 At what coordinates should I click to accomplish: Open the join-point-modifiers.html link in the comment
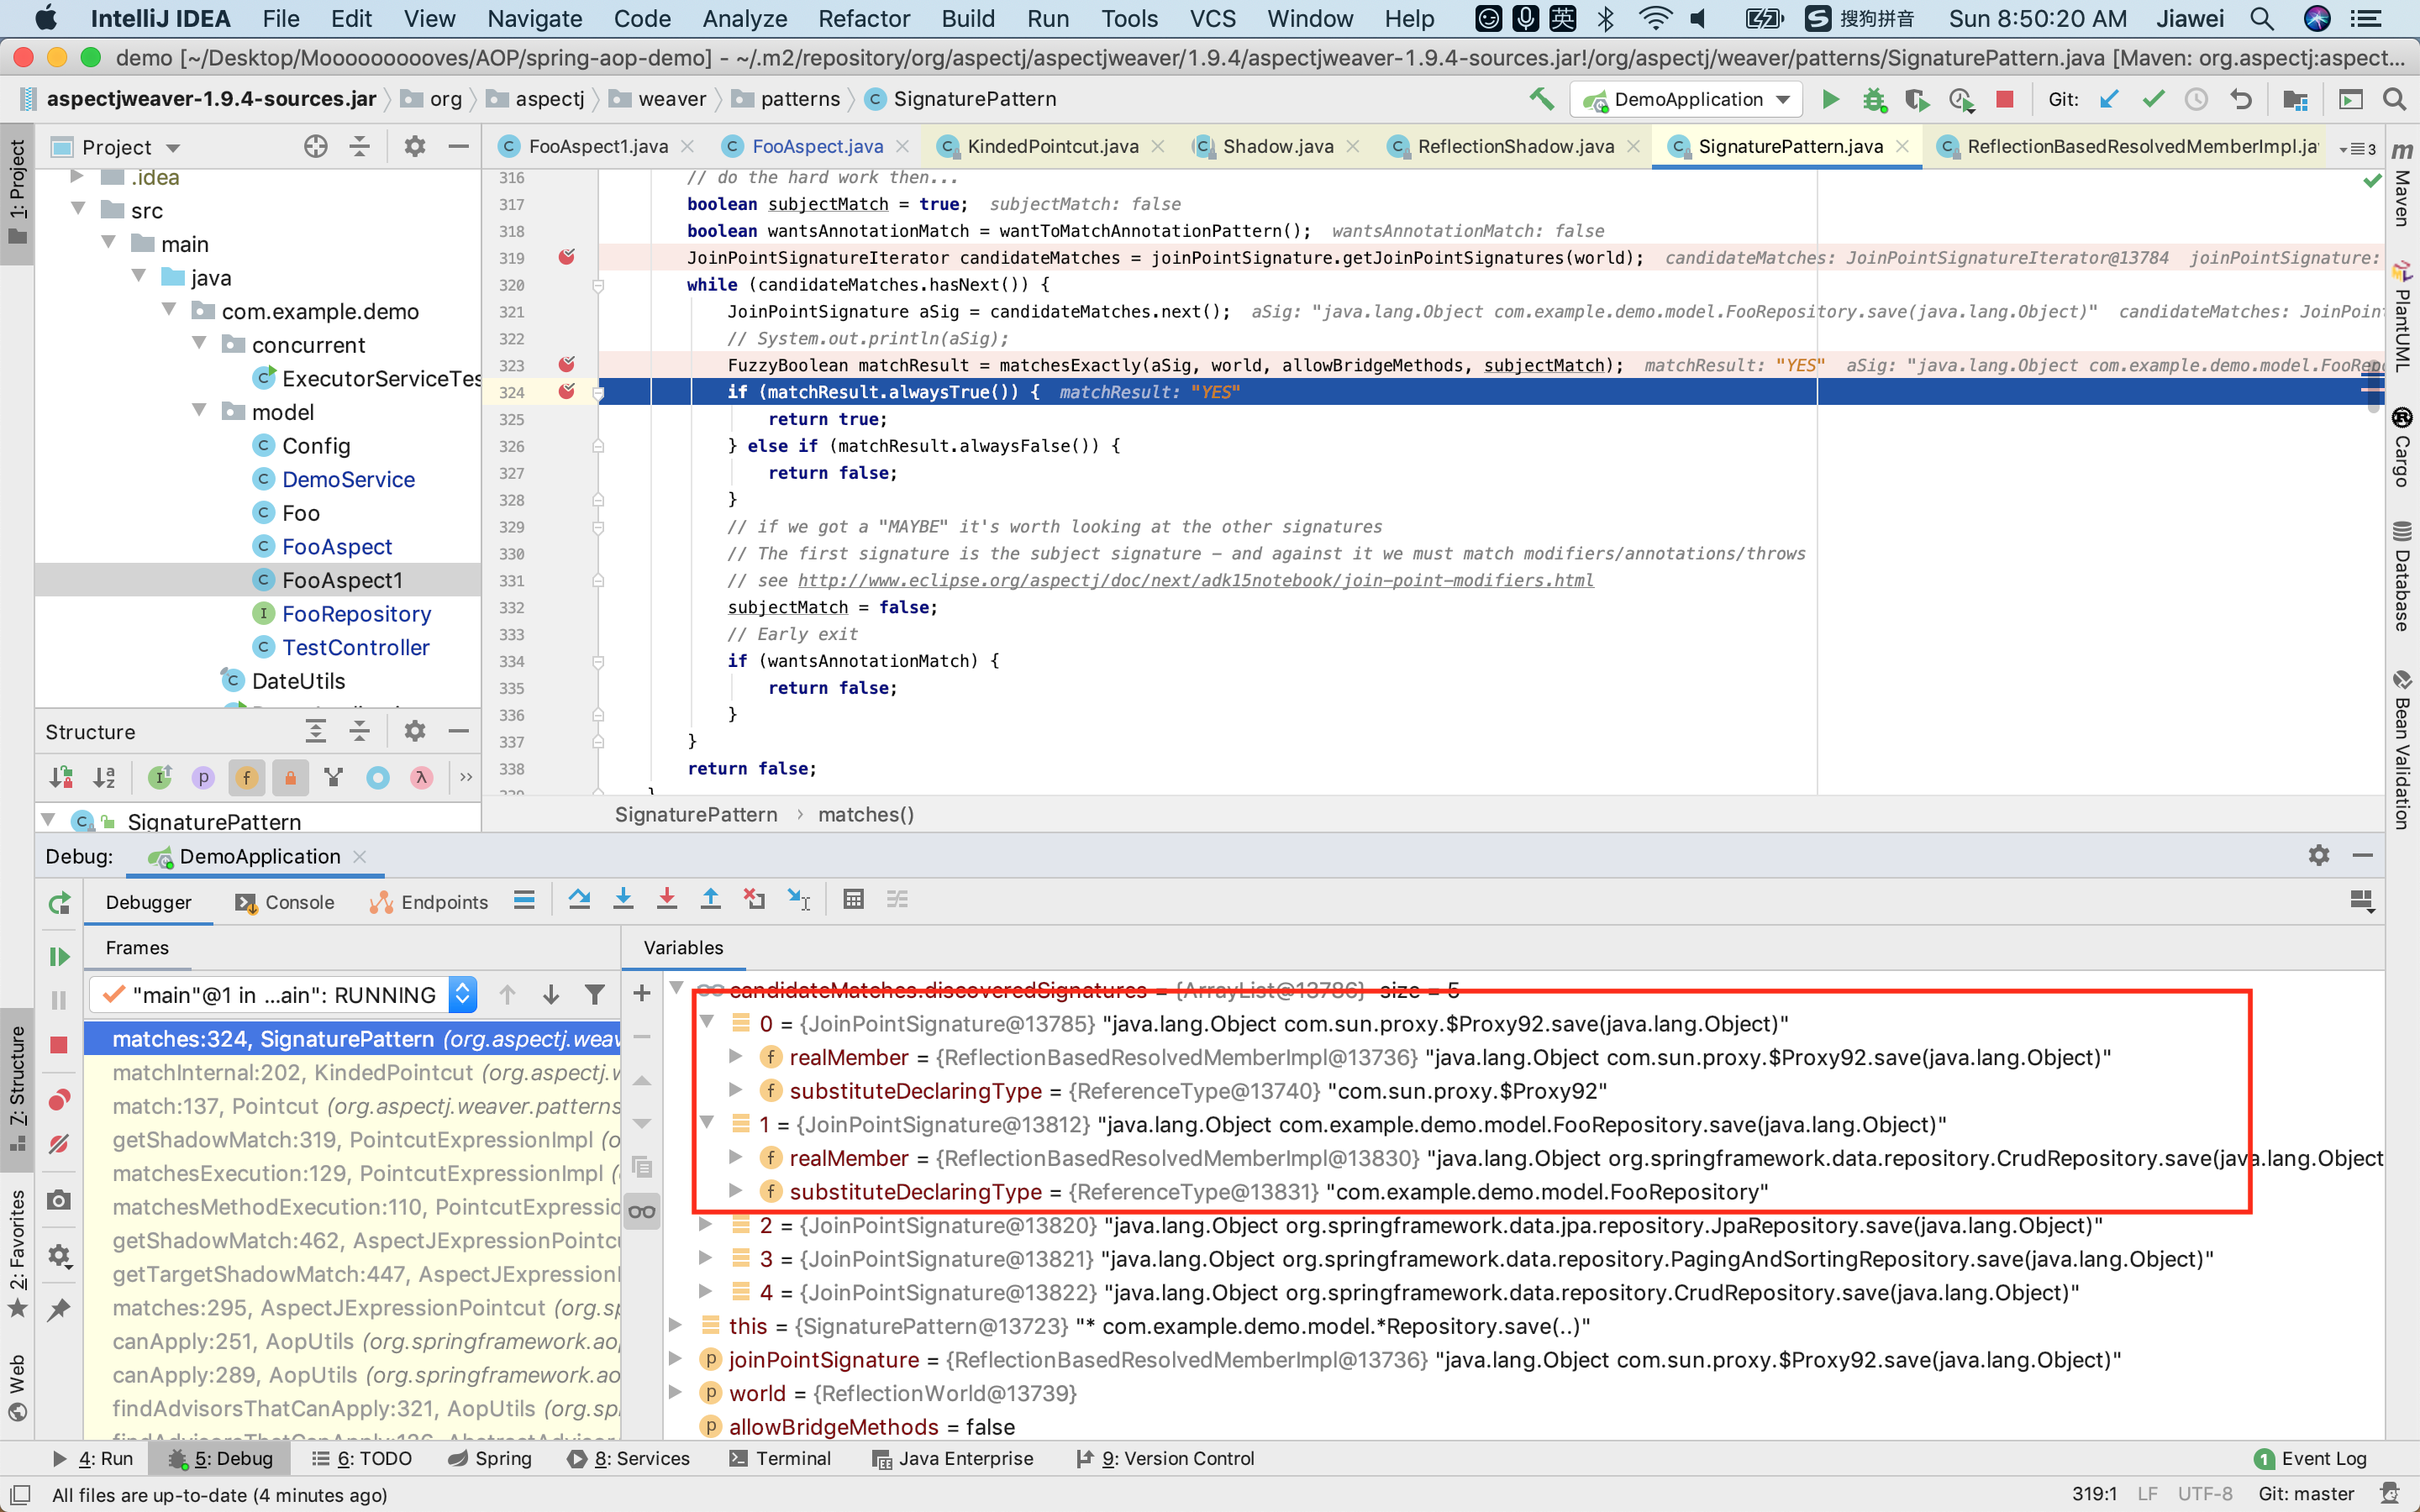click(x=1195, y=580)
